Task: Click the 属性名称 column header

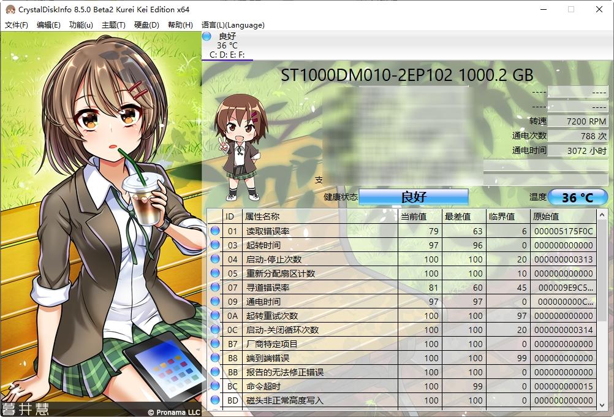Action: click(x=320, y=216)
